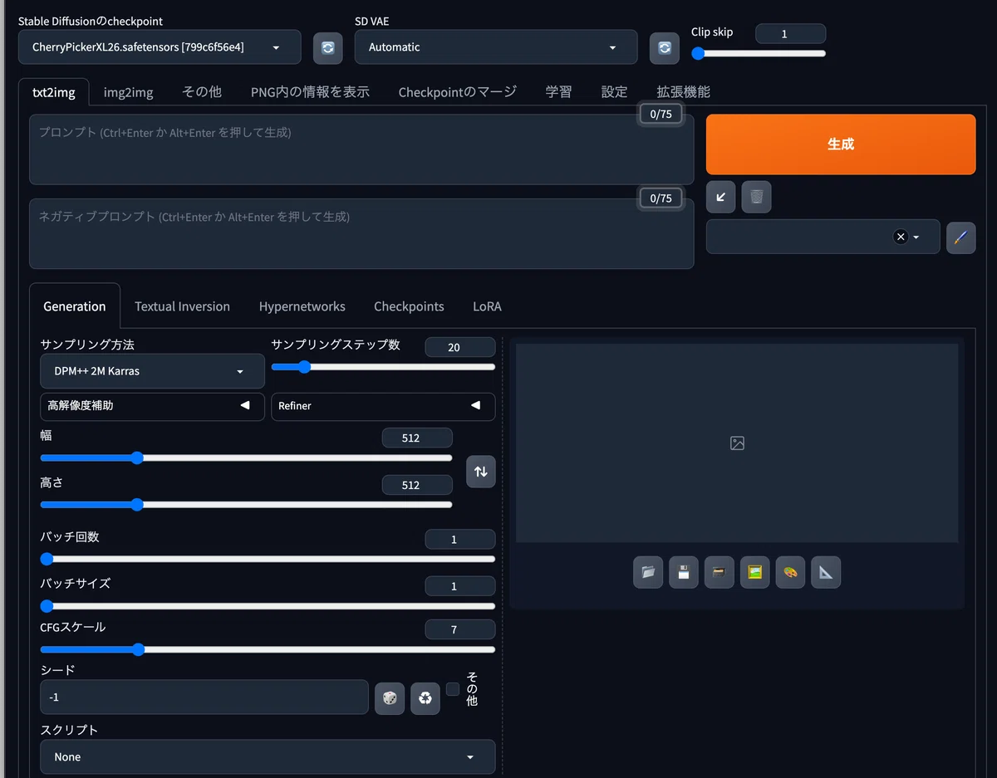Open the その他 top tab
This screenshot has height=778, width=997.
202,92
